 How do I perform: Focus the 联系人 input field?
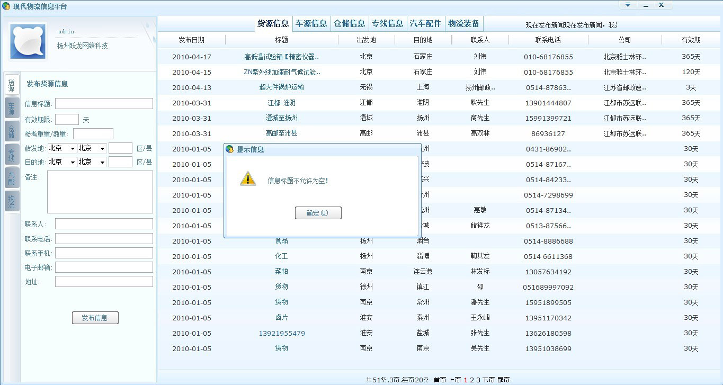(104, 224)
